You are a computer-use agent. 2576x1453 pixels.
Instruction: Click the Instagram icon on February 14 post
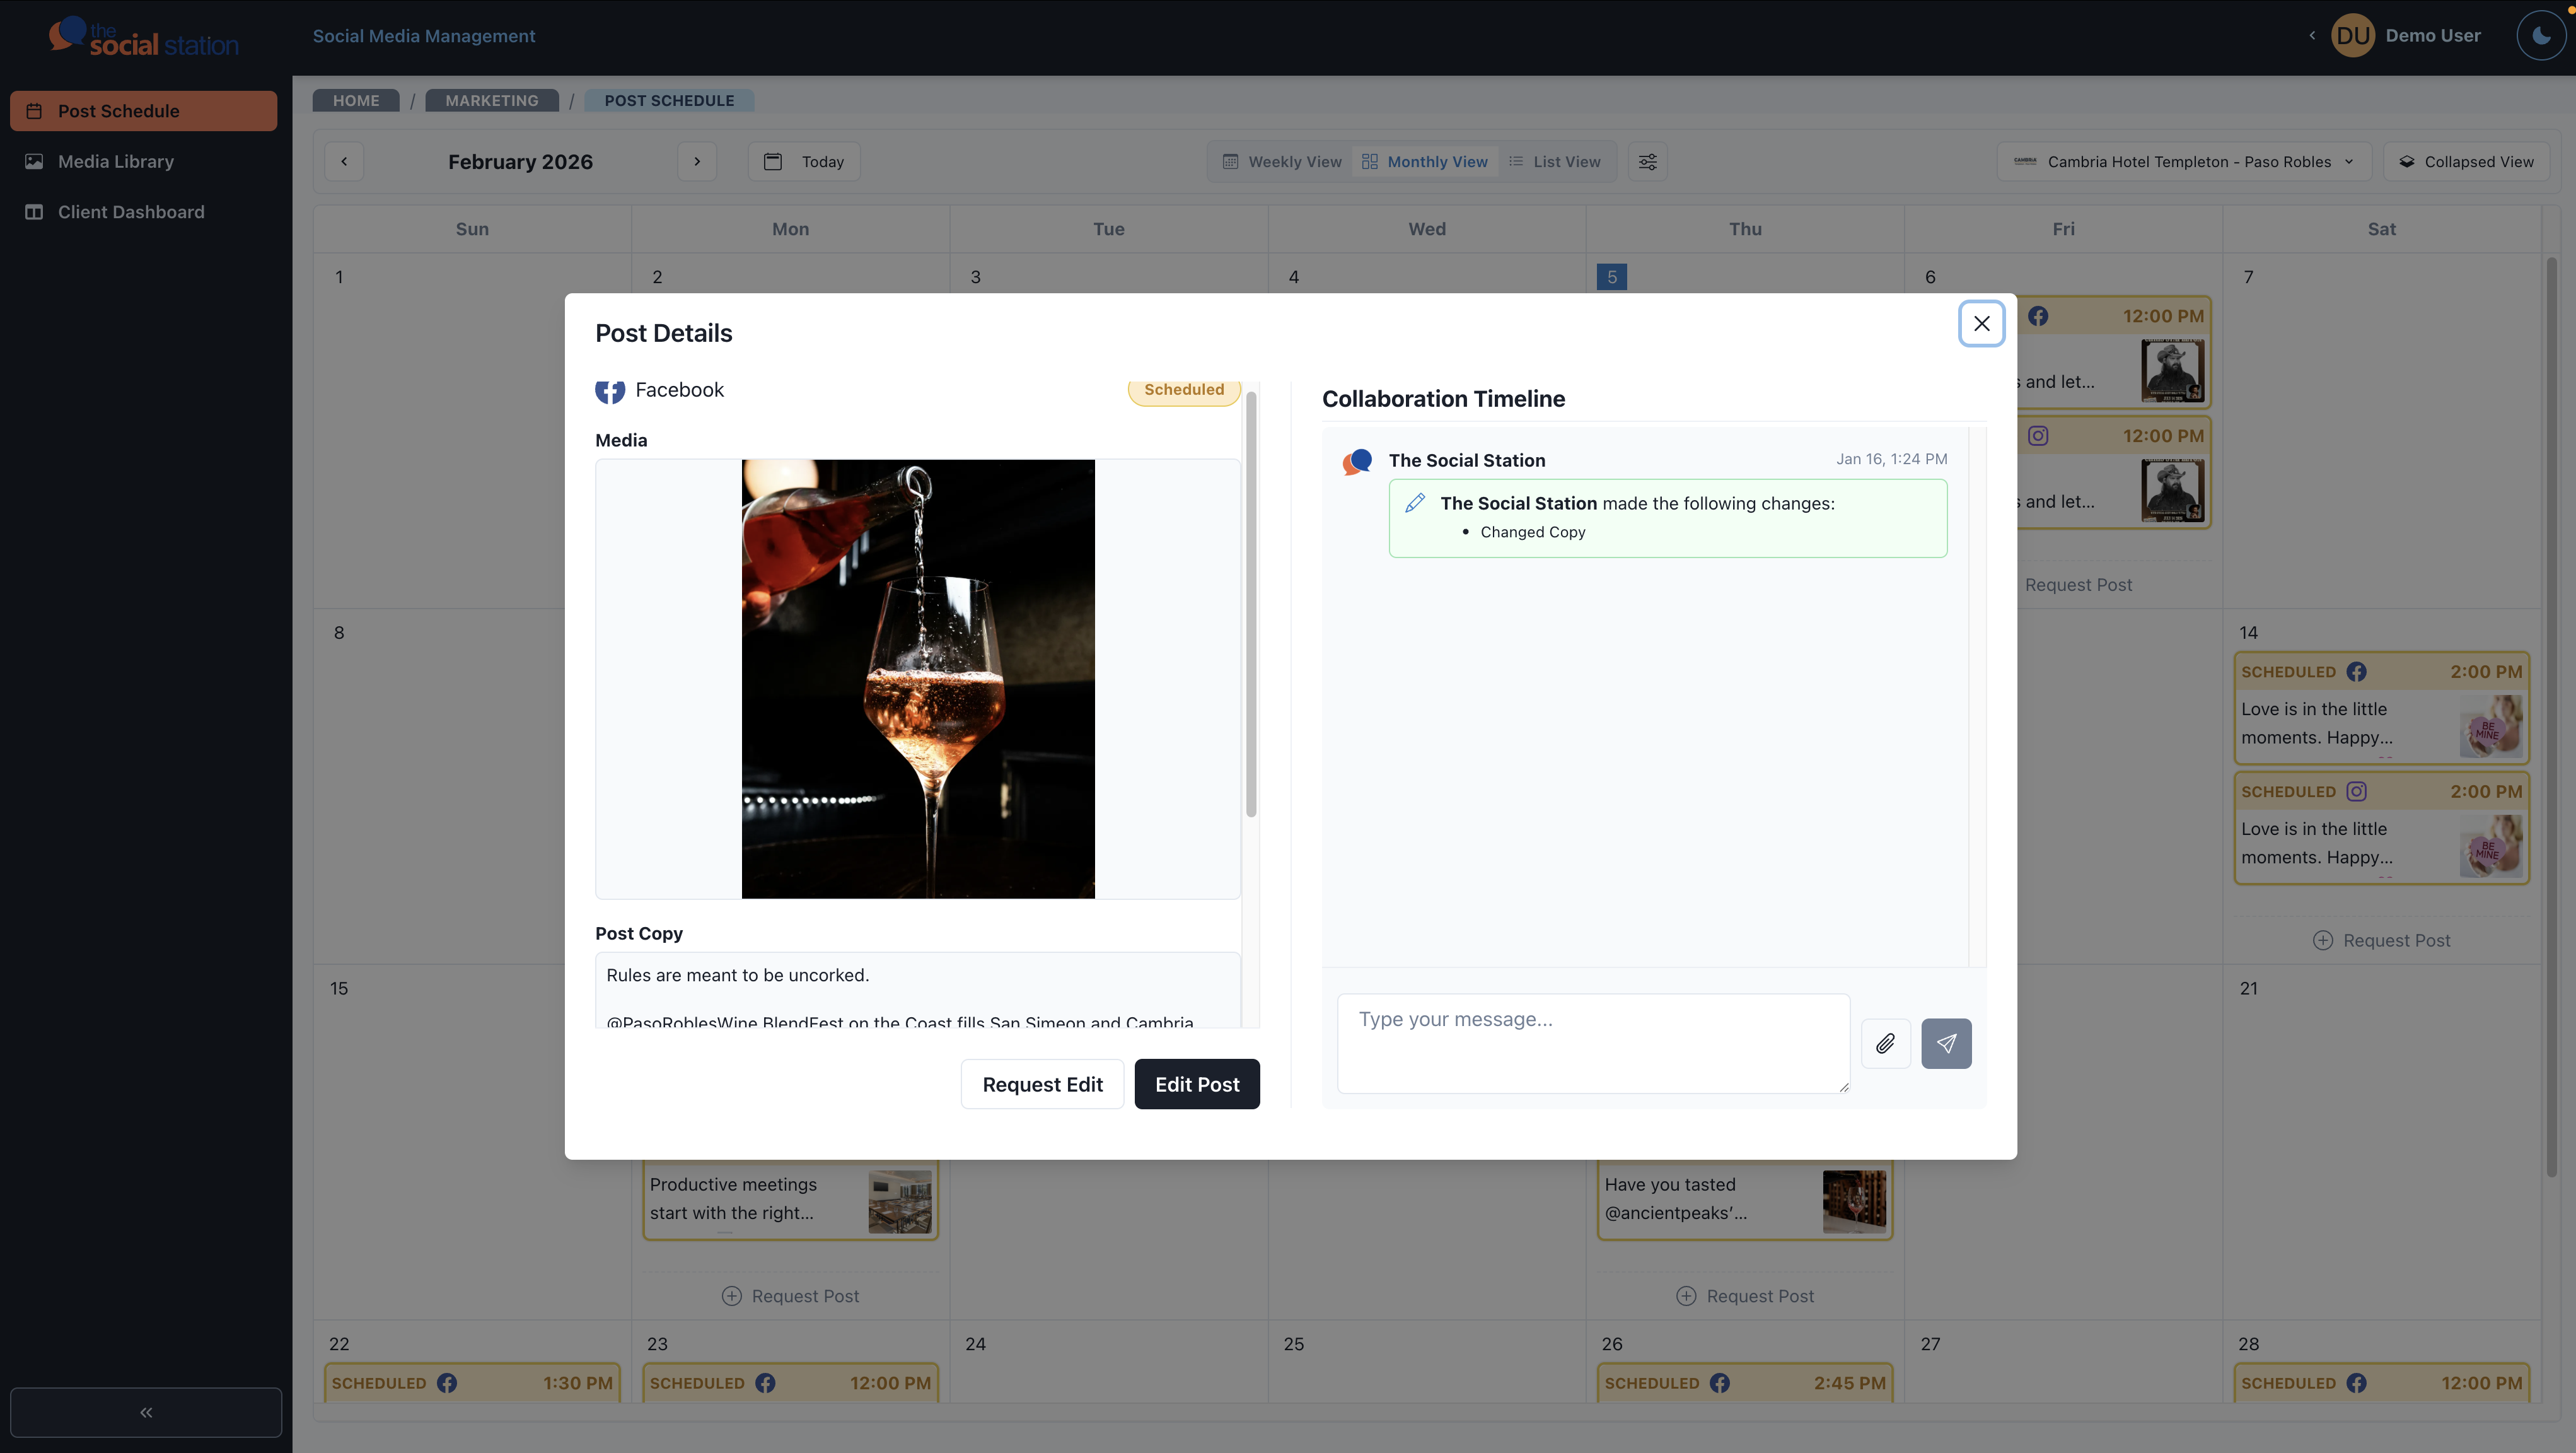(2357, 791)
